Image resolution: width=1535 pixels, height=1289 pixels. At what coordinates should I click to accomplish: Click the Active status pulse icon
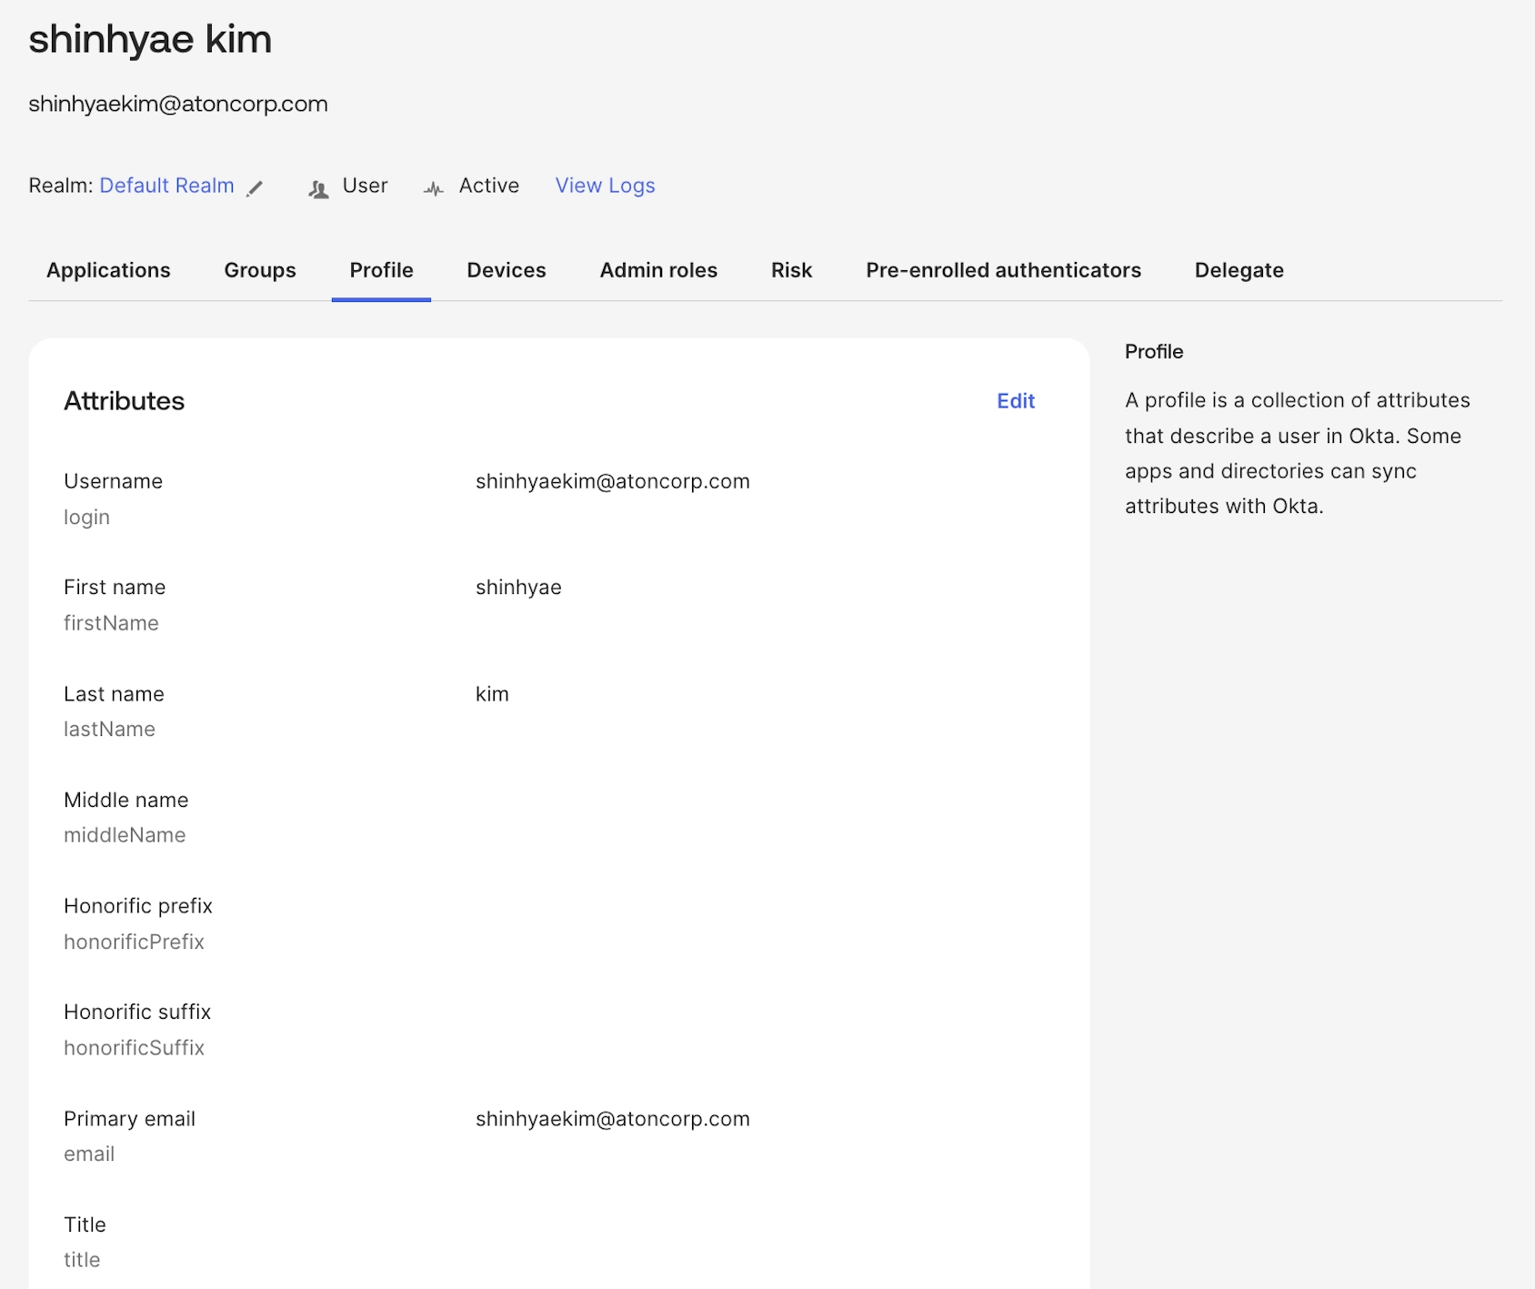pyautogui.click(x=434, y=188)
